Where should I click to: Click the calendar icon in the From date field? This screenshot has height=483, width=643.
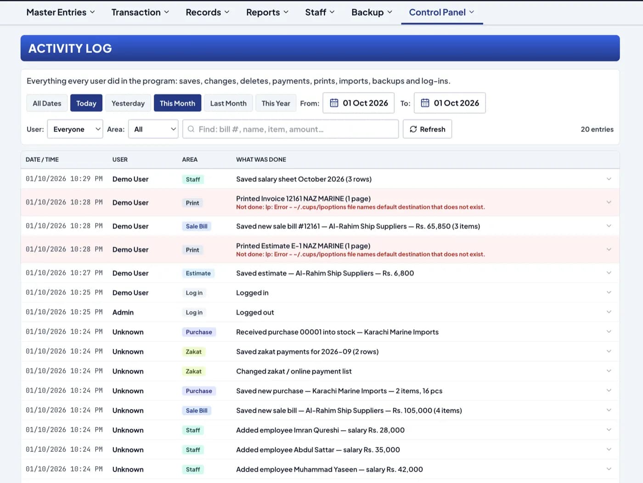[334, 103]
